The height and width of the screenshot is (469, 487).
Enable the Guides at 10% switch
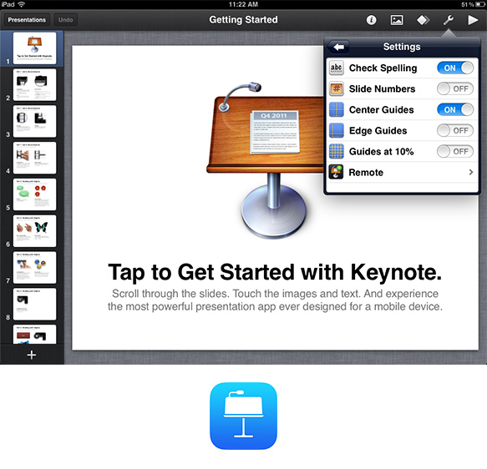pos(455,151)
